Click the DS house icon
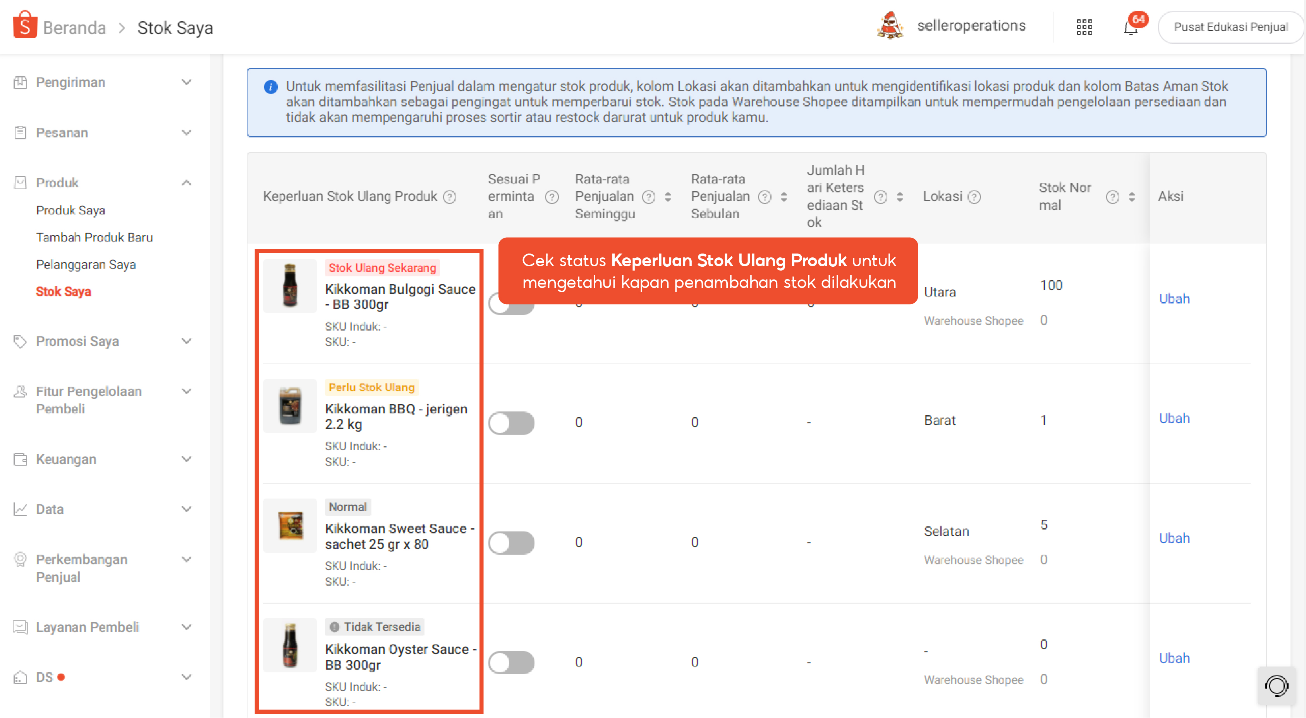 coord(20,677)
